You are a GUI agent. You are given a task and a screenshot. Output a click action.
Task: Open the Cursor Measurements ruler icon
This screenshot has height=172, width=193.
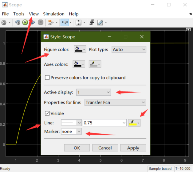100,23
